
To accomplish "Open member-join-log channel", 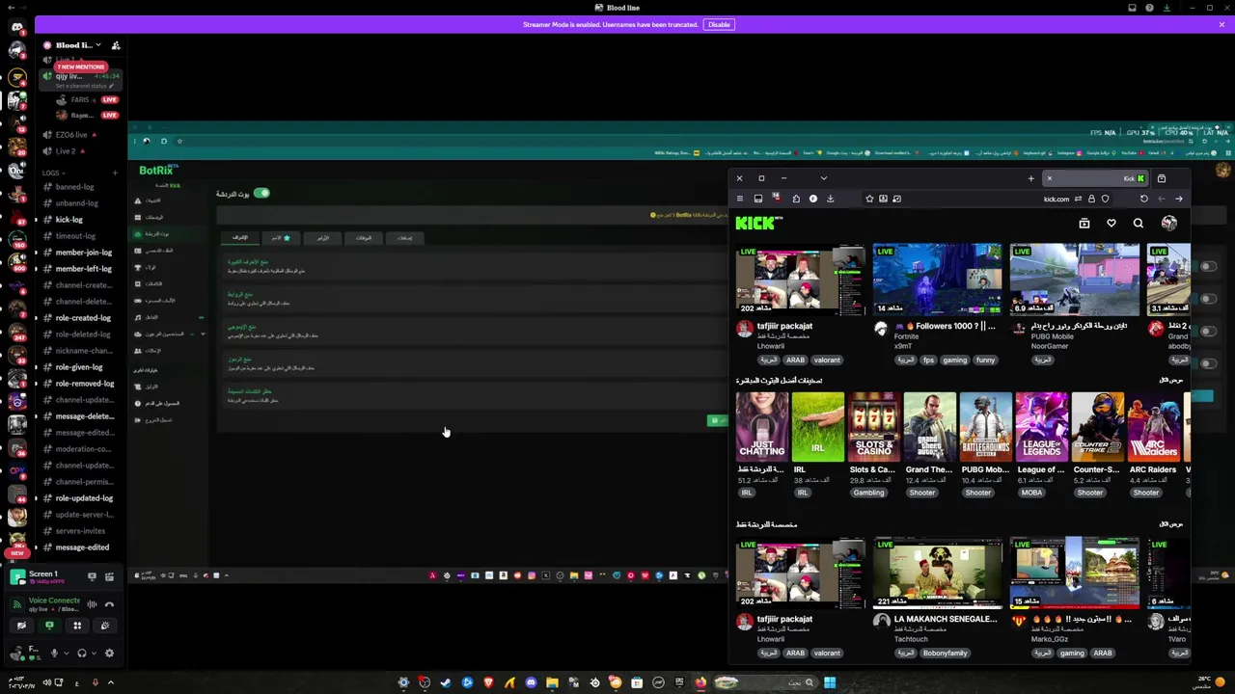I will pos(84,253).
